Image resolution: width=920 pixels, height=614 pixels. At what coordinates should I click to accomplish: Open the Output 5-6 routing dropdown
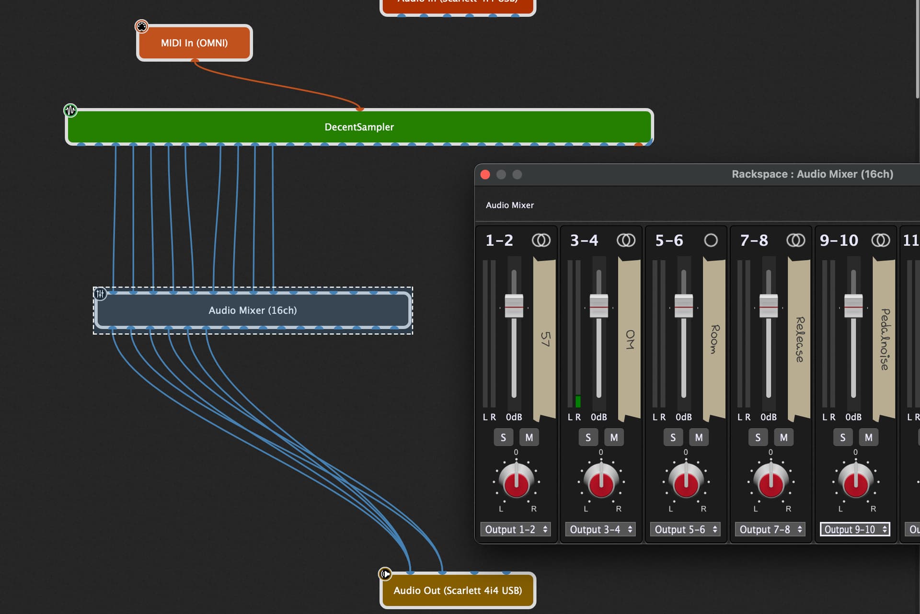click(x=685, y=529)
